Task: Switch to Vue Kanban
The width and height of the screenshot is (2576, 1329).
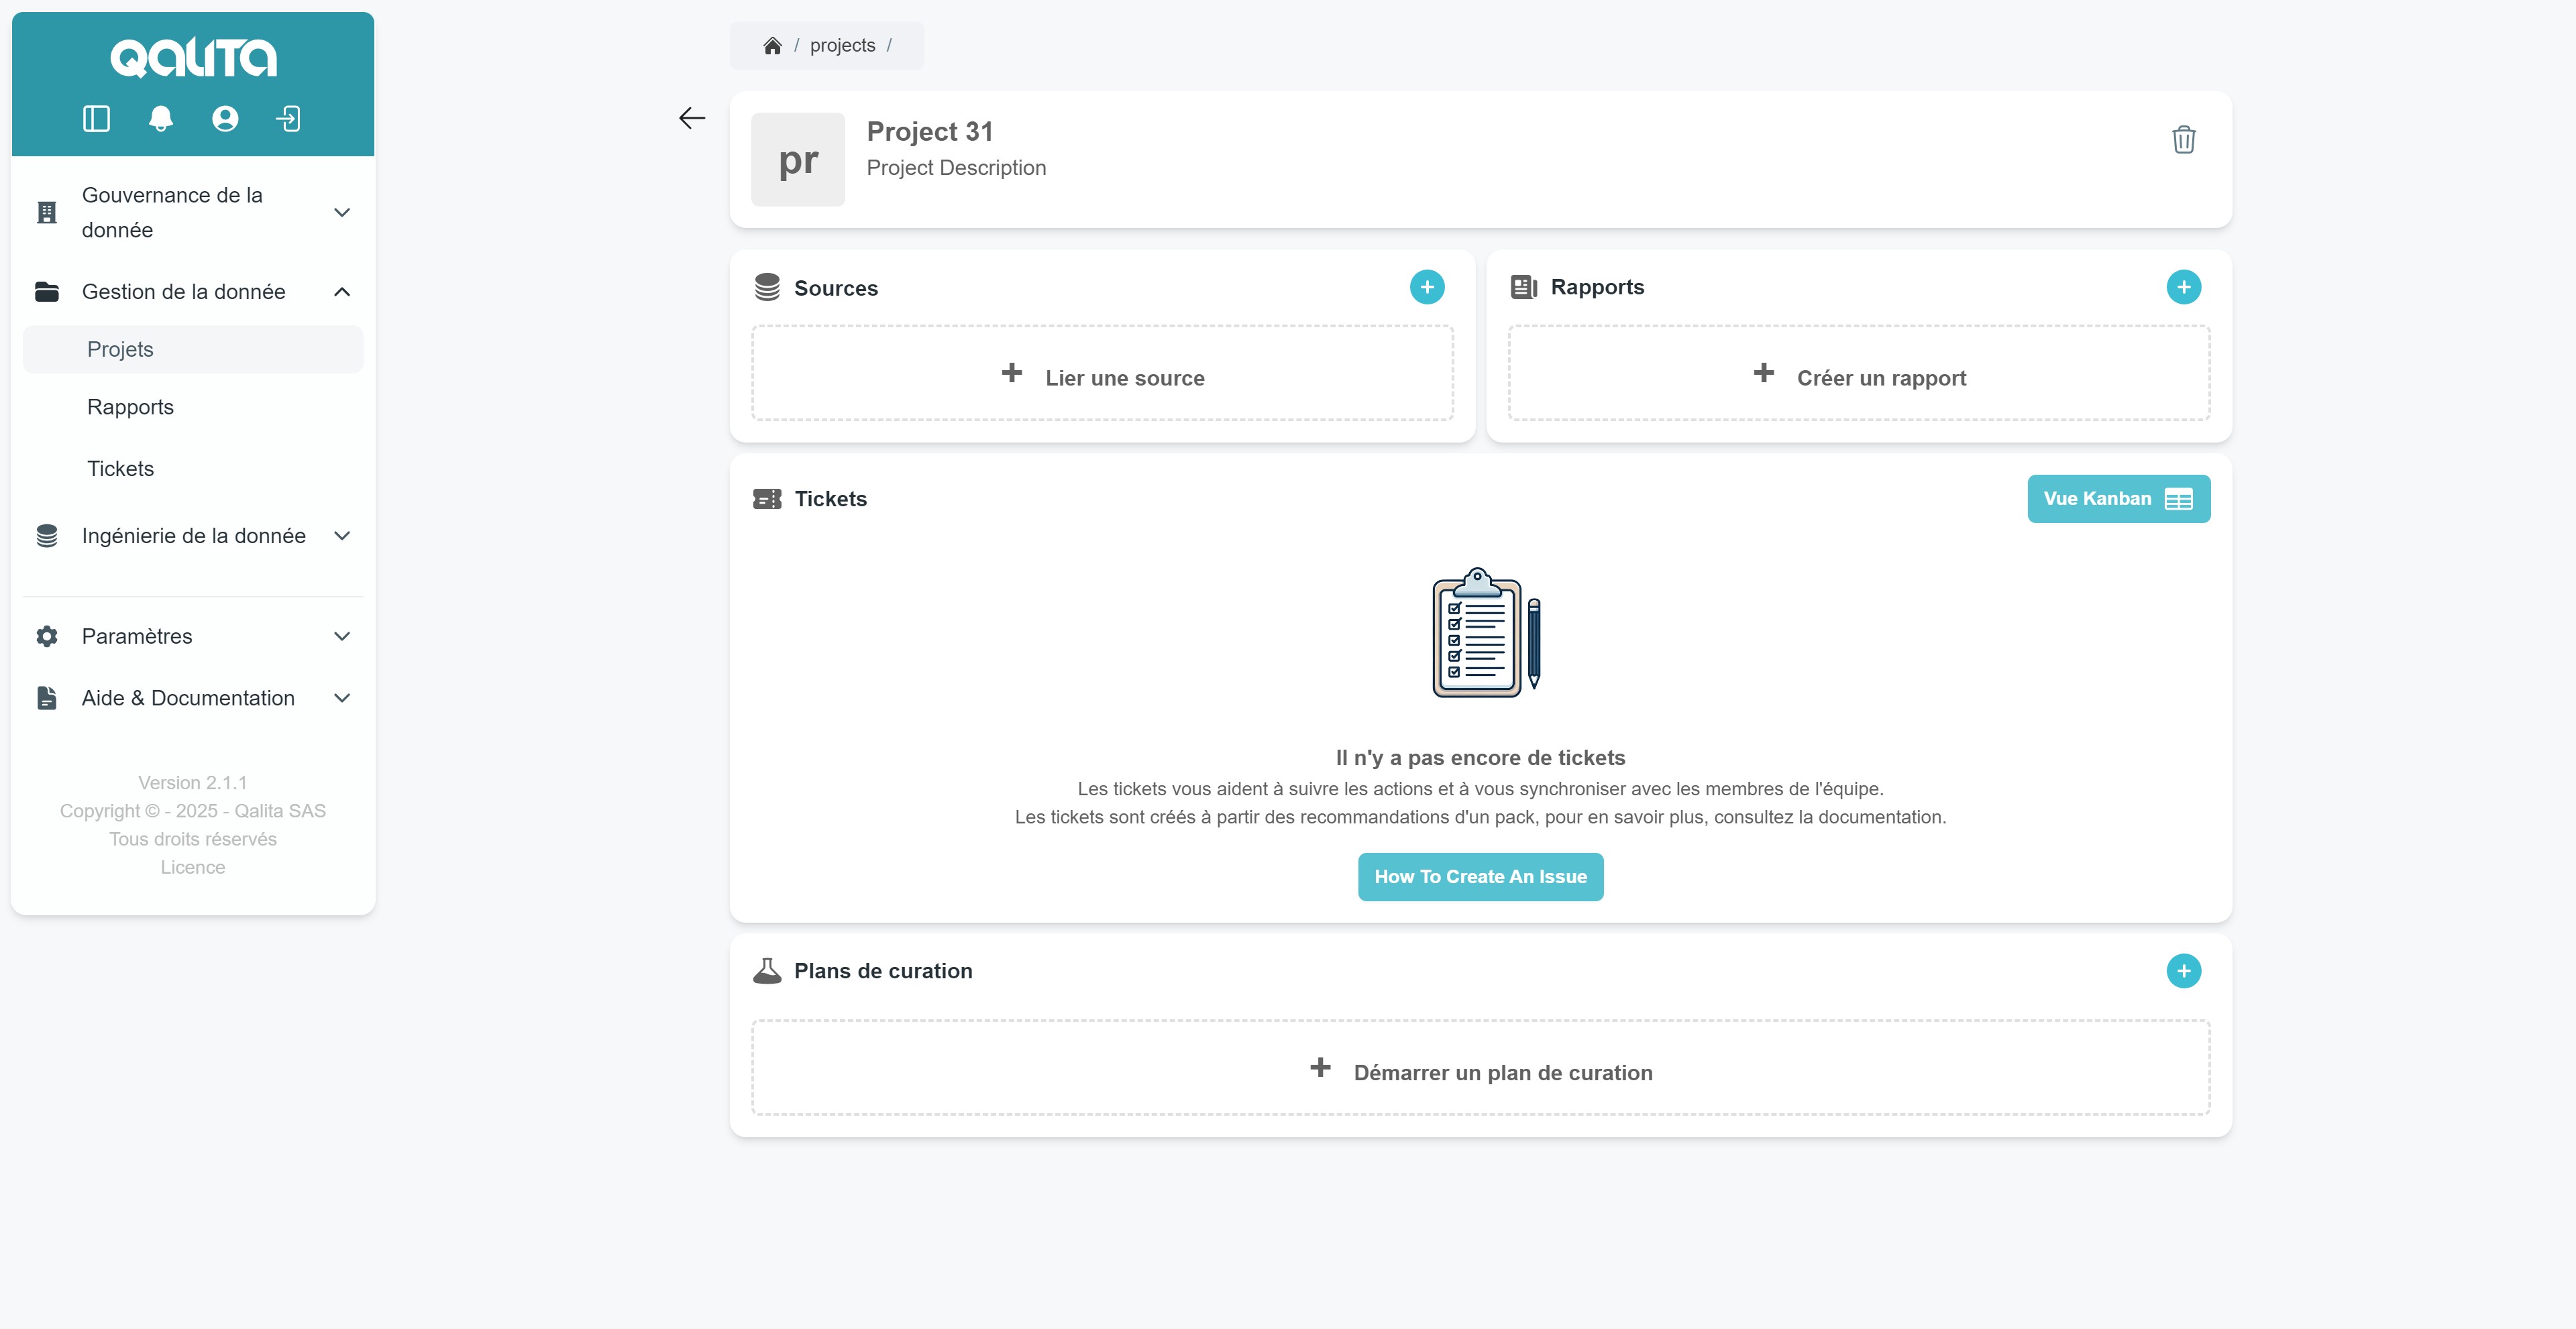Action: pyautogui.click(x=2119, y=499)
